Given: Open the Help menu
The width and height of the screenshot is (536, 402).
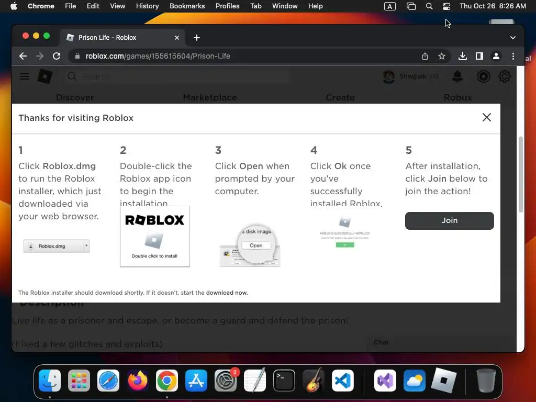Looking at the screenshot, I should click(315, 6).
